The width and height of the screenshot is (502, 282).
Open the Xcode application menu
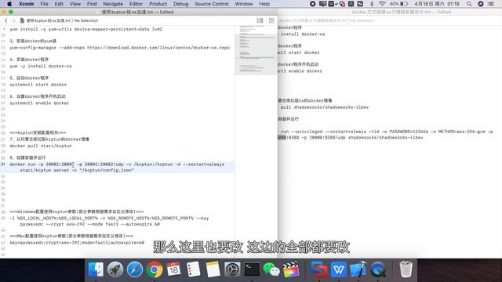tap(26, 4)
